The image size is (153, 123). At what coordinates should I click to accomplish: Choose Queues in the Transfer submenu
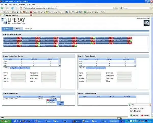[61, 102]
